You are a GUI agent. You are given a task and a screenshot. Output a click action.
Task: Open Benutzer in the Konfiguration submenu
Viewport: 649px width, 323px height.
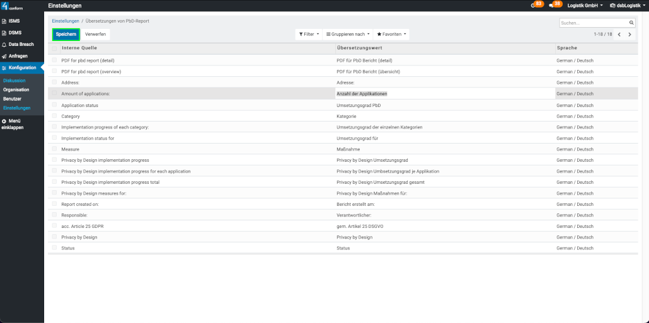tap(12, 99)
